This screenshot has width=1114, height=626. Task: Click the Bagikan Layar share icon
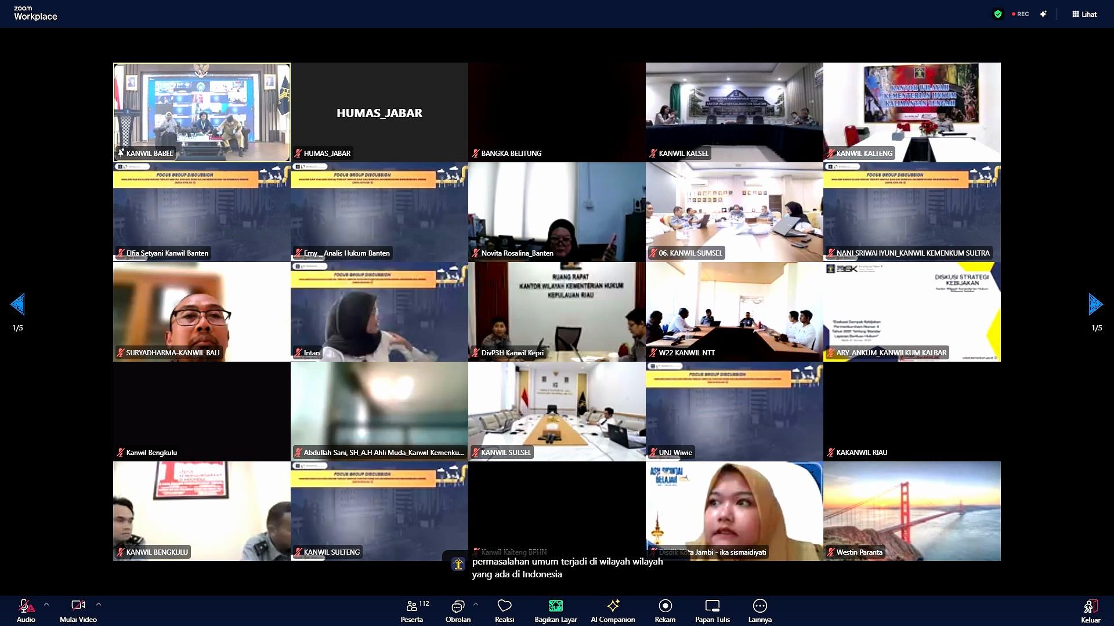coord(555,606)
